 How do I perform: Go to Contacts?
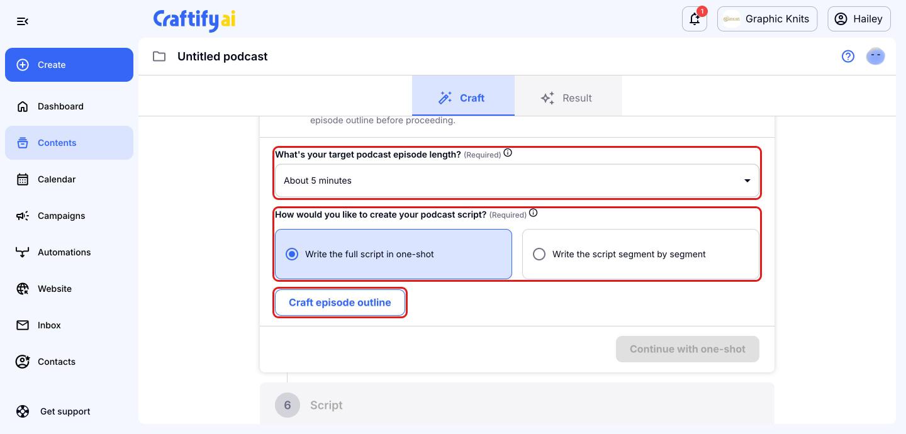click(69, 362)
